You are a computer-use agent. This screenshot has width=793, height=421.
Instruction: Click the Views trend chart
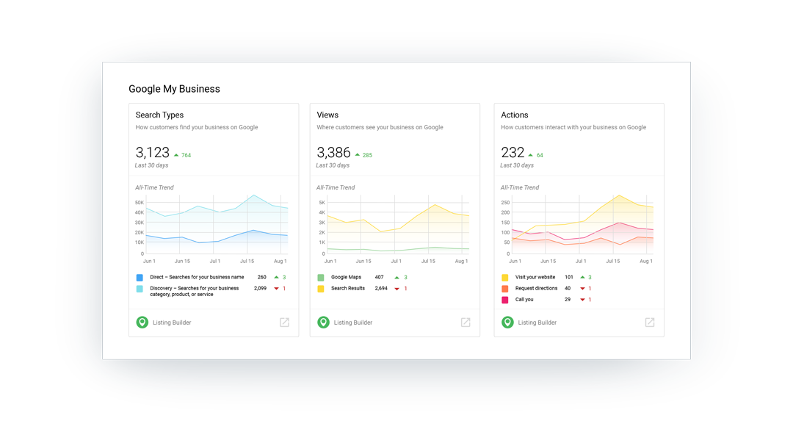(x=398, y=224)
